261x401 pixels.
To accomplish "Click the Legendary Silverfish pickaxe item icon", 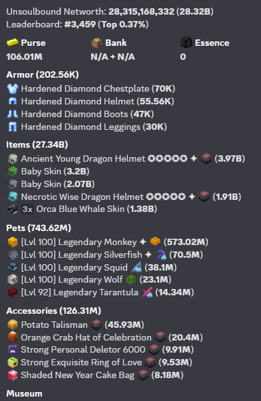I will (162, 255).
